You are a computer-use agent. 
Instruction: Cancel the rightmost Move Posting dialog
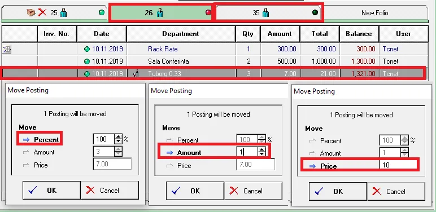click(x=396, y=192)
